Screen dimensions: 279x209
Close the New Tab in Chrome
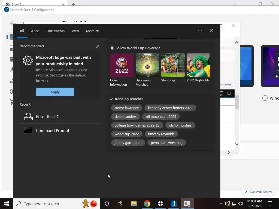pyautogui.click(x=63, y=4)
